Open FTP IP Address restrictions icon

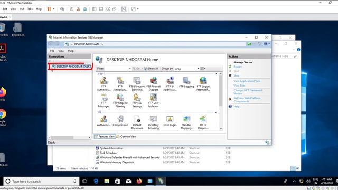point(170,84)
